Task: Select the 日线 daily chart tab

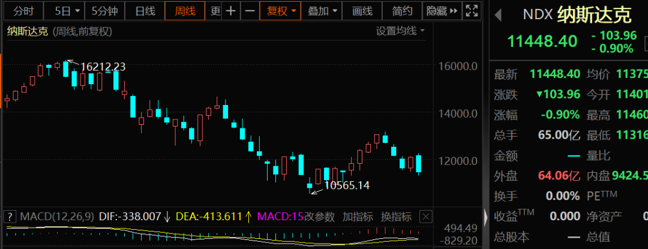Action: point(145,11)
